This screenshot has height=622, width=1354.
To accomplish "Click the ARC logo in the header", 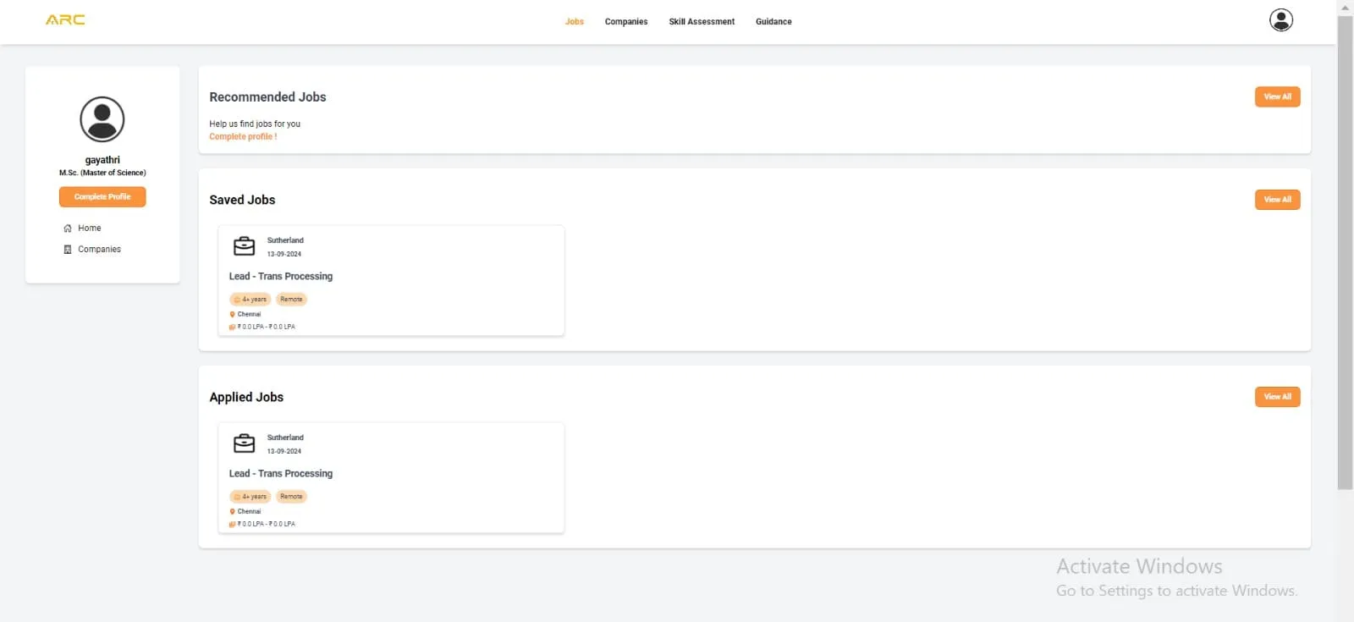I will 65,19.
